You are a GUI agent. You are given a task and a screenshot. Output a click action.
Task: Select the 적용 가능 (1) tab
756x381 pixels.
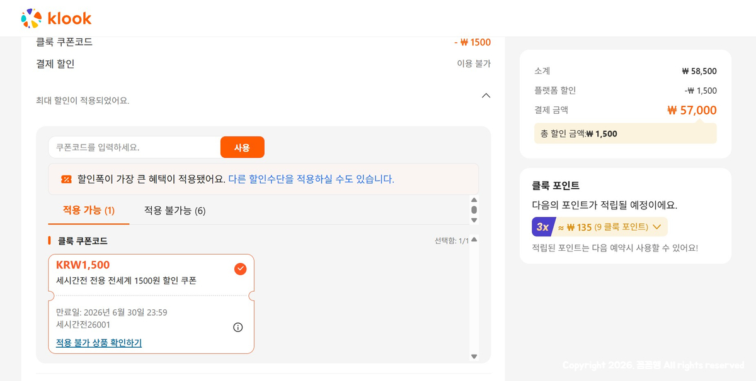coord(89,210)
